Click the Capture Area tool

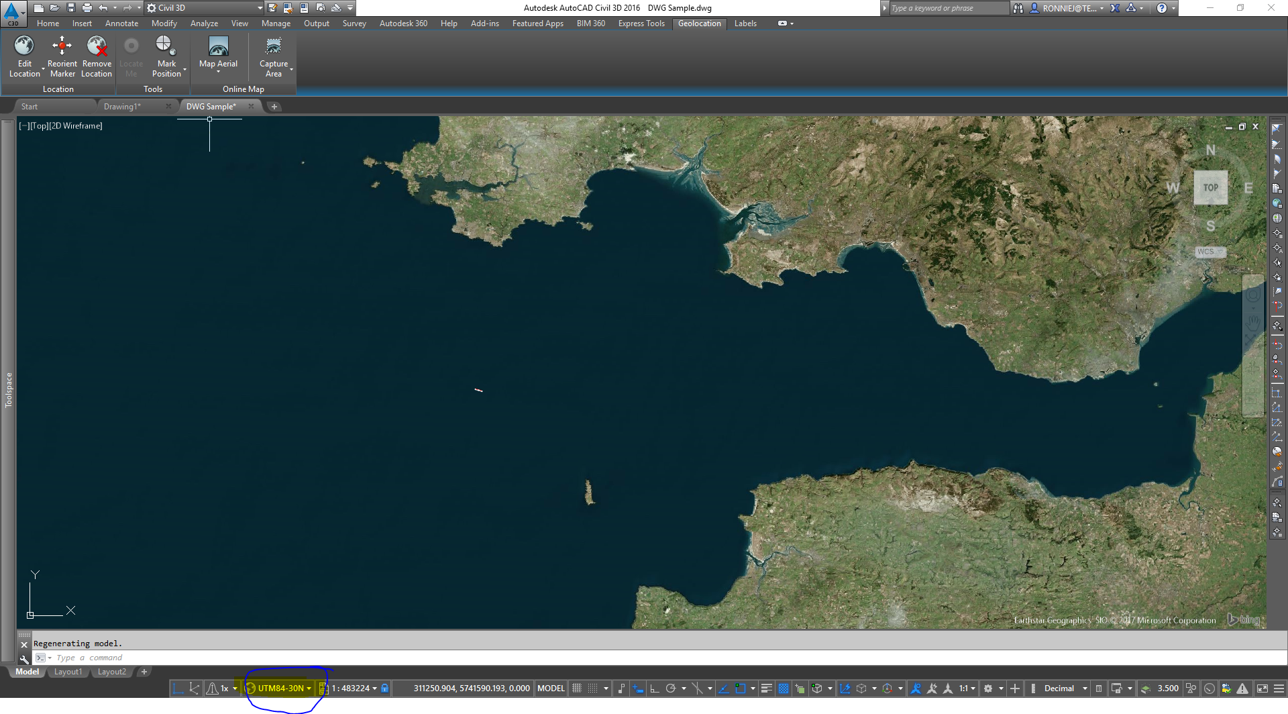point(273,56)
